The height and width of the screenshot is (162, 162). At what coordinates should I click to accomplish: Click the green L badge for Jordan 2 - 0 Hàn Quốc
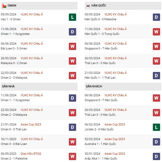coord(157,127)
